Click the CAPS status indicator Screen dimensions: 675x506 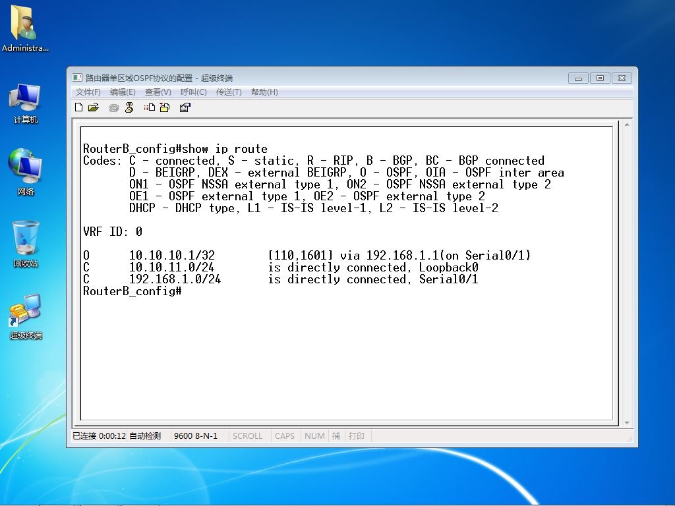(285, 436)
